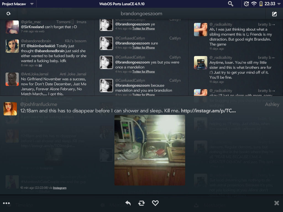The width and height of the screenshot is (283, 212).
Task: Retweet the opened tweet
Action: pyautogui.click(x=141, y=203)
